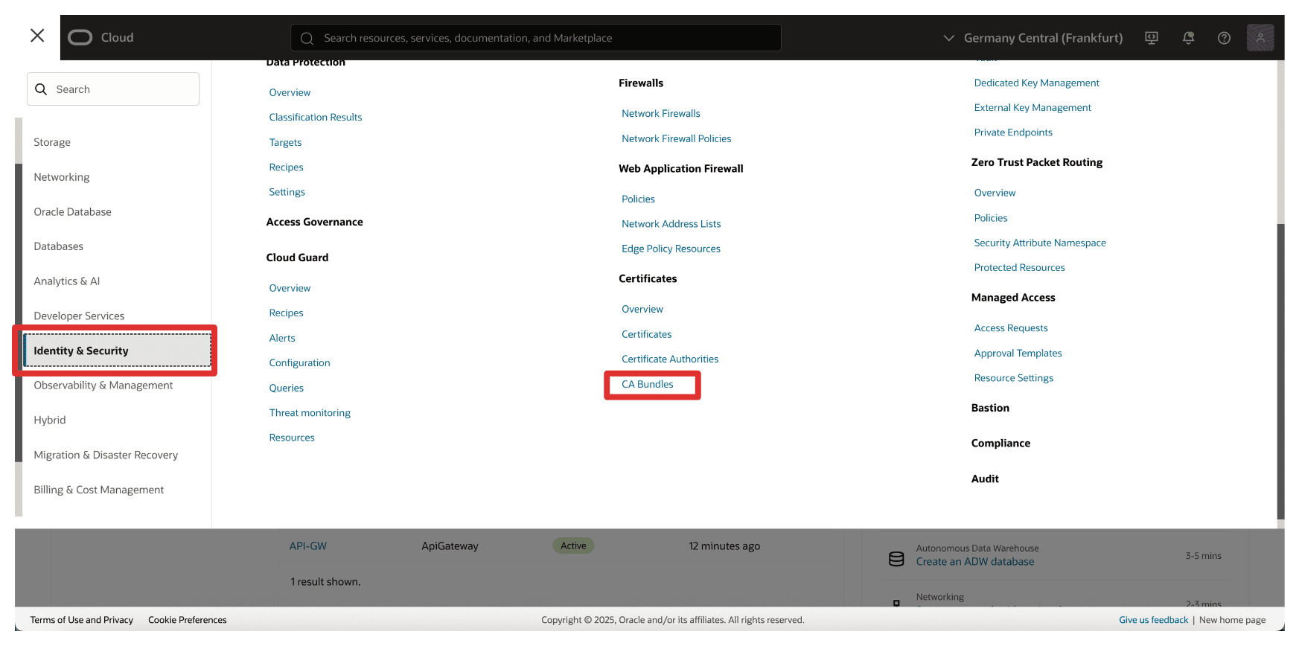Open Audit section link

[985, 479]
